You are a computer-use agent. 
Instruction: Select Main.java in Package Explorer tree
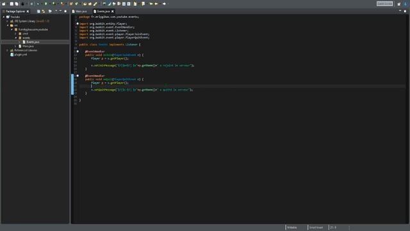28,46
